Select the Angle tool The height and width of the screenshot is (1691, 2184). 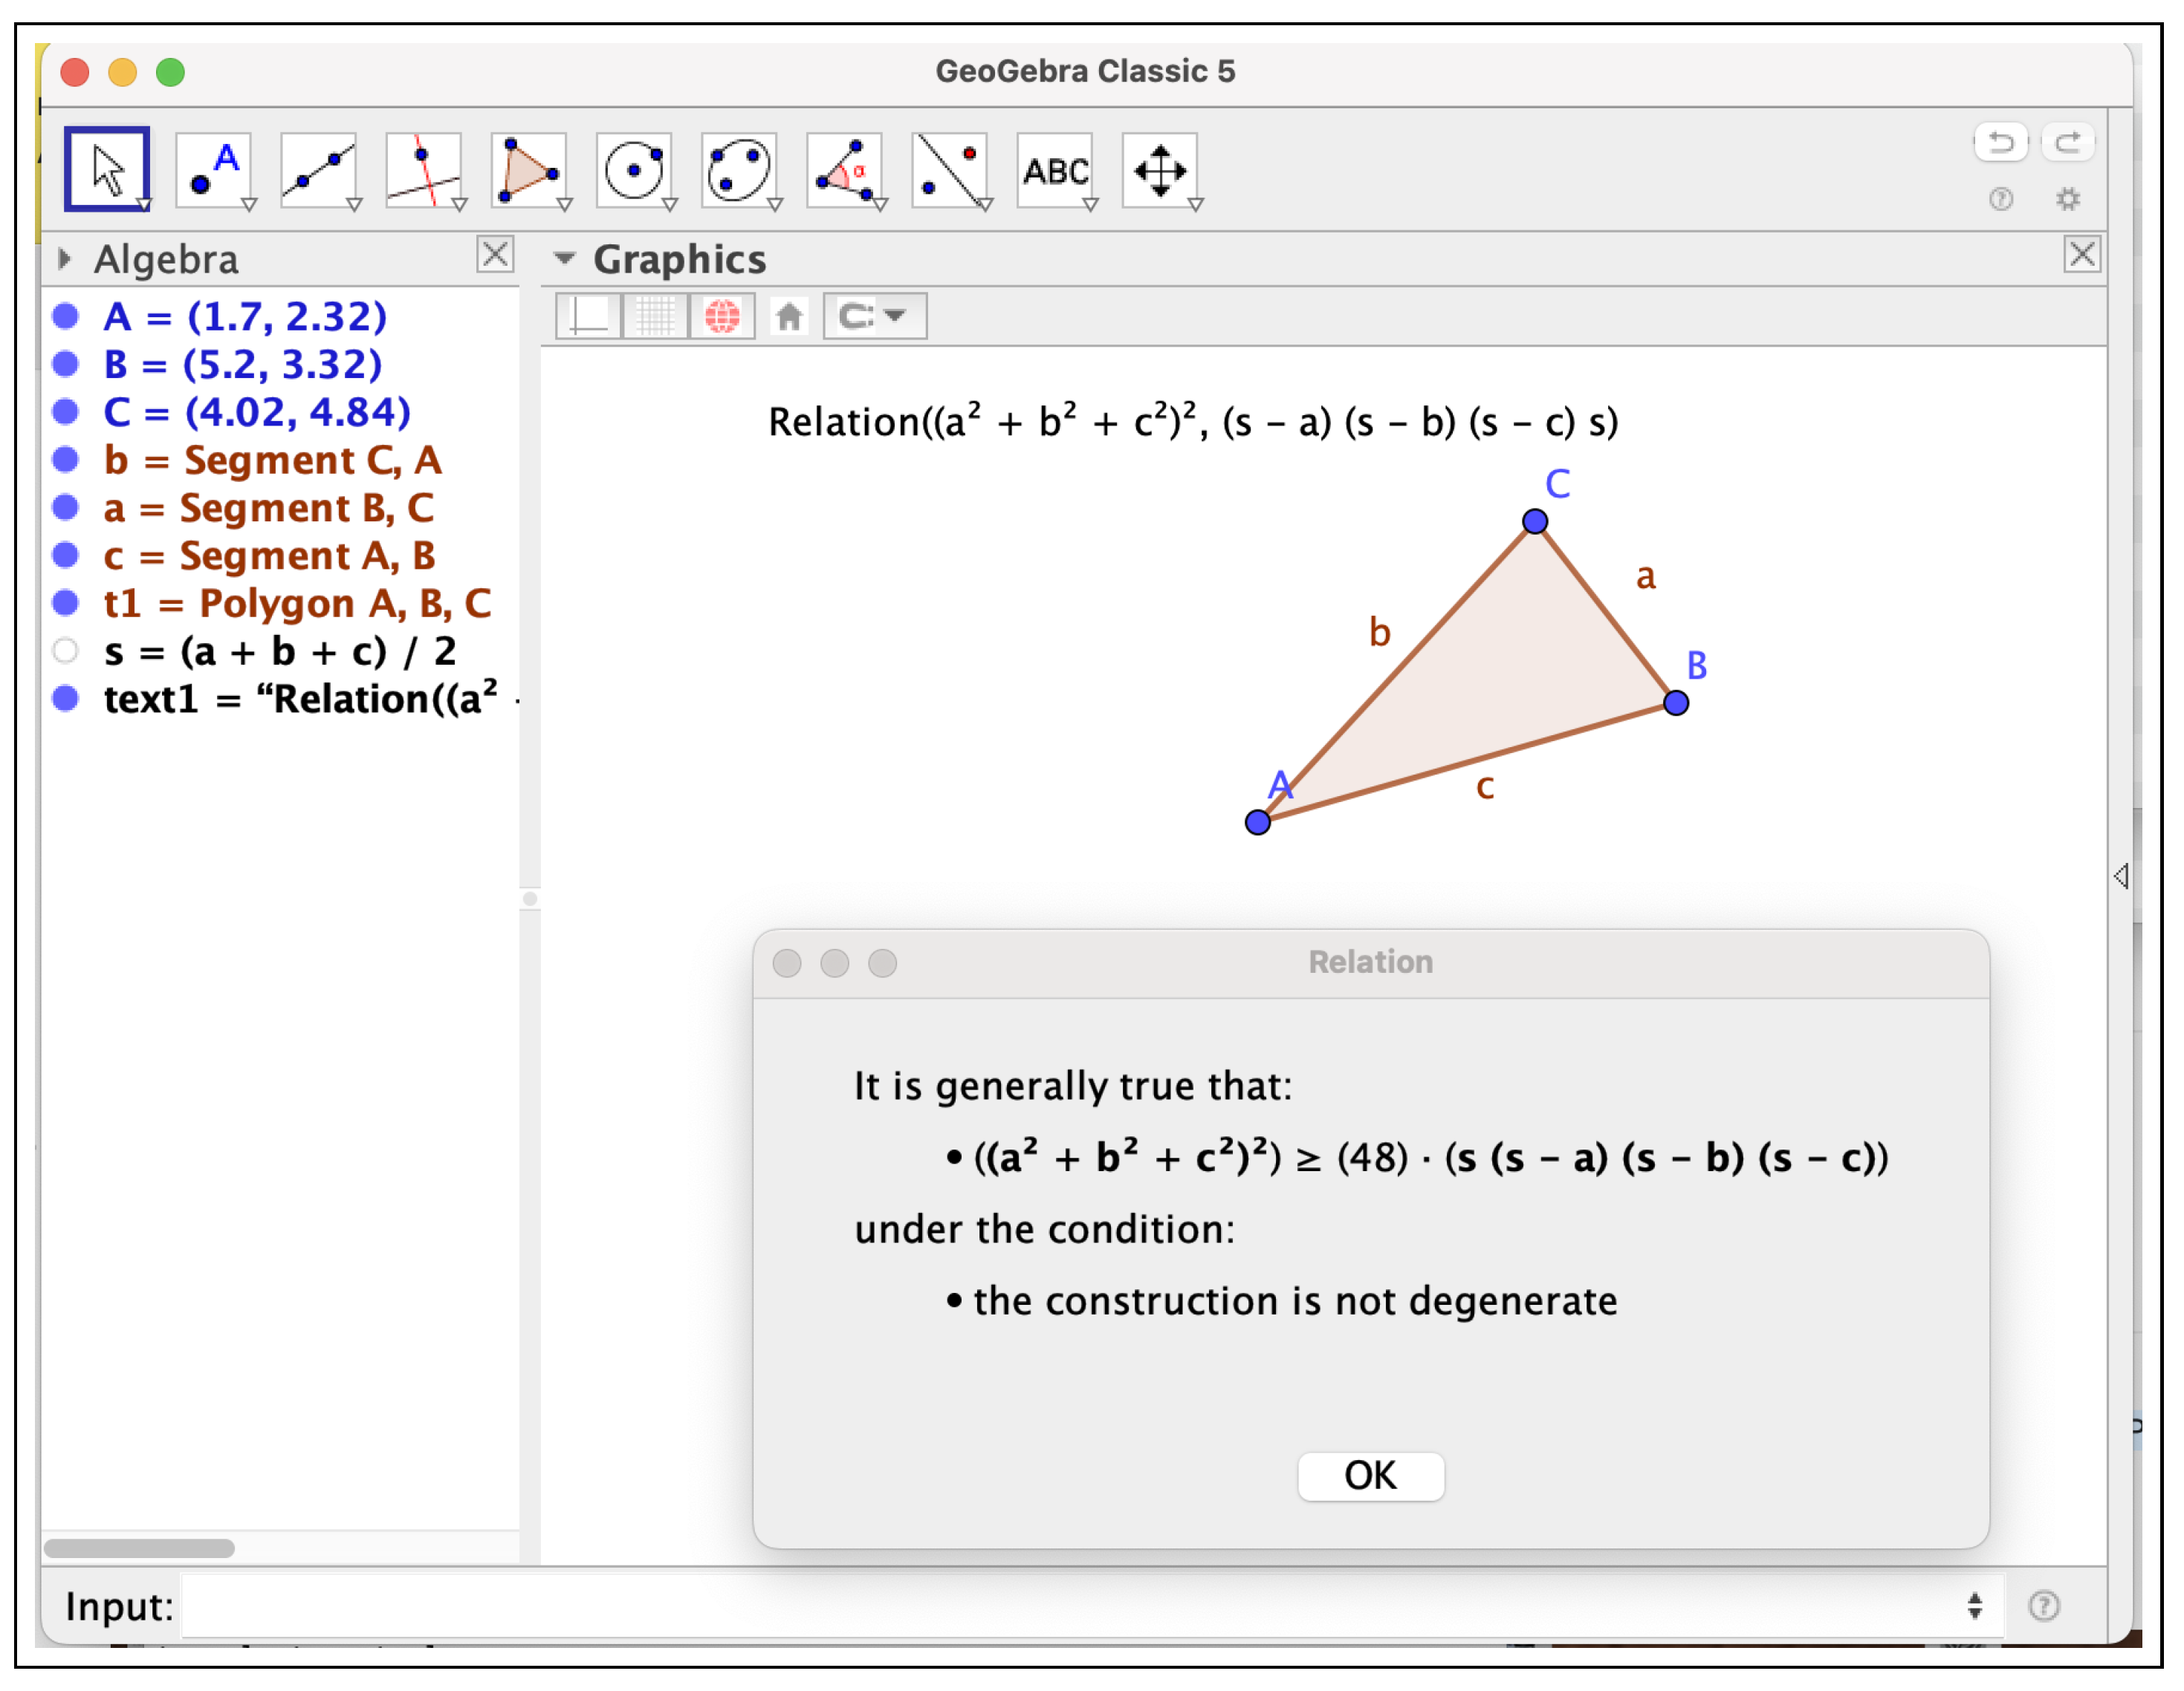pyautogui.click(x=844, y=169)
